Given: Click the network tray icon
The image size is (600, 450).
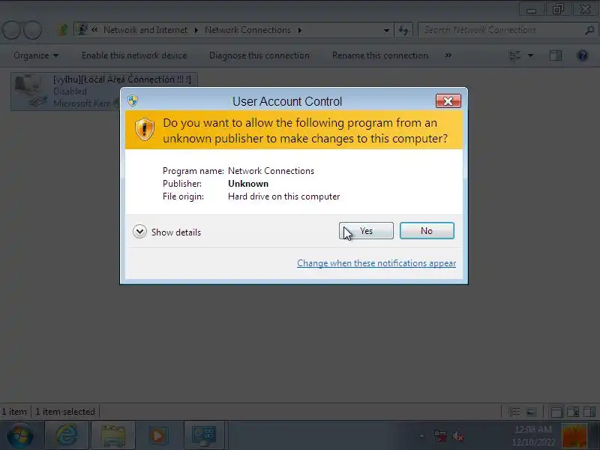Looking at the screenshot, I should (x=440, y=436).
